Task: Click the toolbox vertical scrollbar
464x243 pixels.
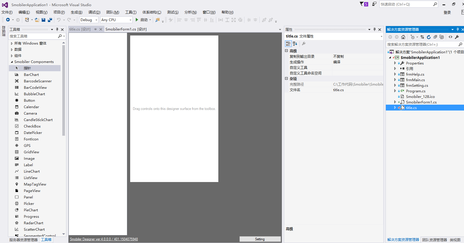Action: (x=64, y=90)
